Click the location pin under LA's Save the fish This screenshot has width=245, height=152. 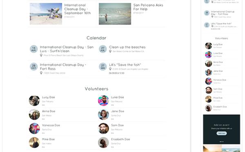coord(110,69)
